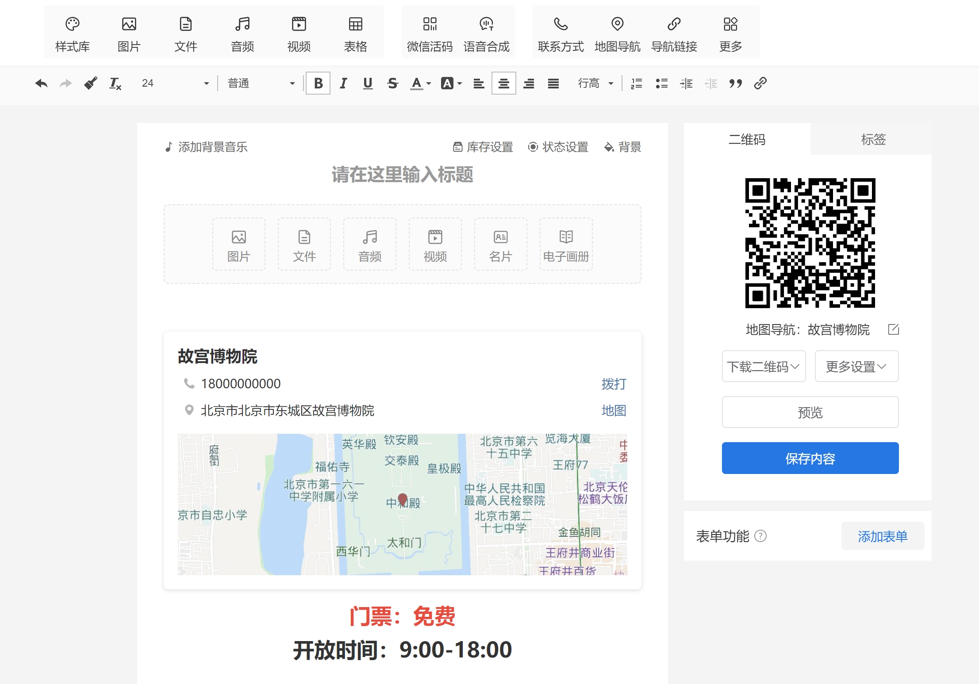Toggle bold formatting
Viewport: 979px width, 684px height.
[x=318, y=83]
